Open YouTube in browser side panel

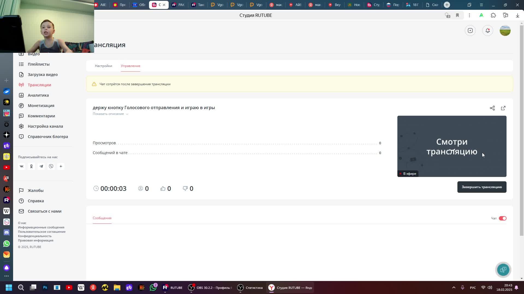click(7, 167)
